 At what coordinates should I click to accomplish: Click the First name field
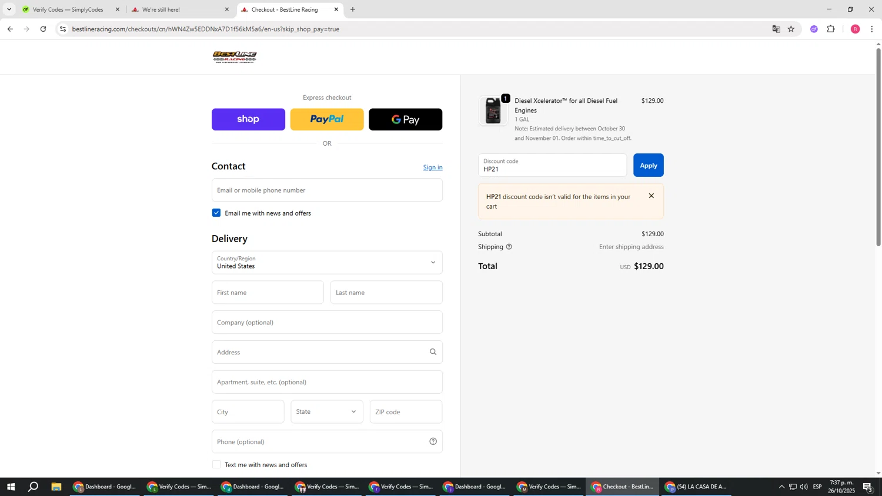point(268,293)
